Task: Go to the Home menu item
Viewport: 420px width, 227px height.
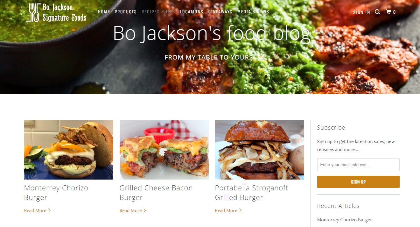Action: point(104,12)
